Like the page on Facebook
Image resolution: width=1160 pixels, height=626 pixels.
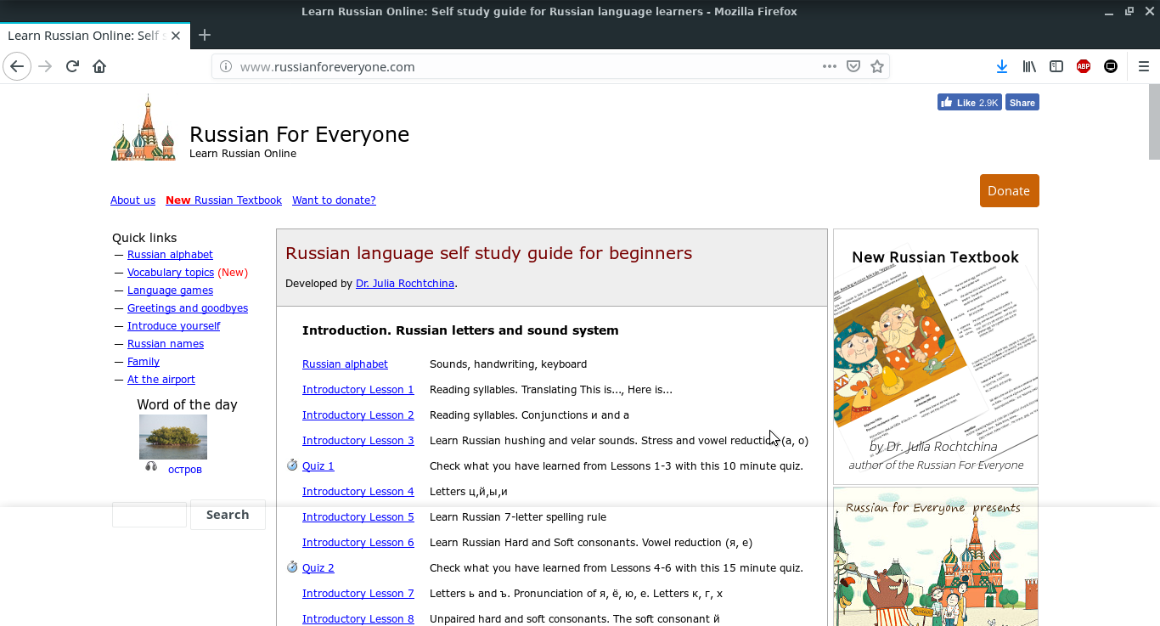tap(970, 103)
